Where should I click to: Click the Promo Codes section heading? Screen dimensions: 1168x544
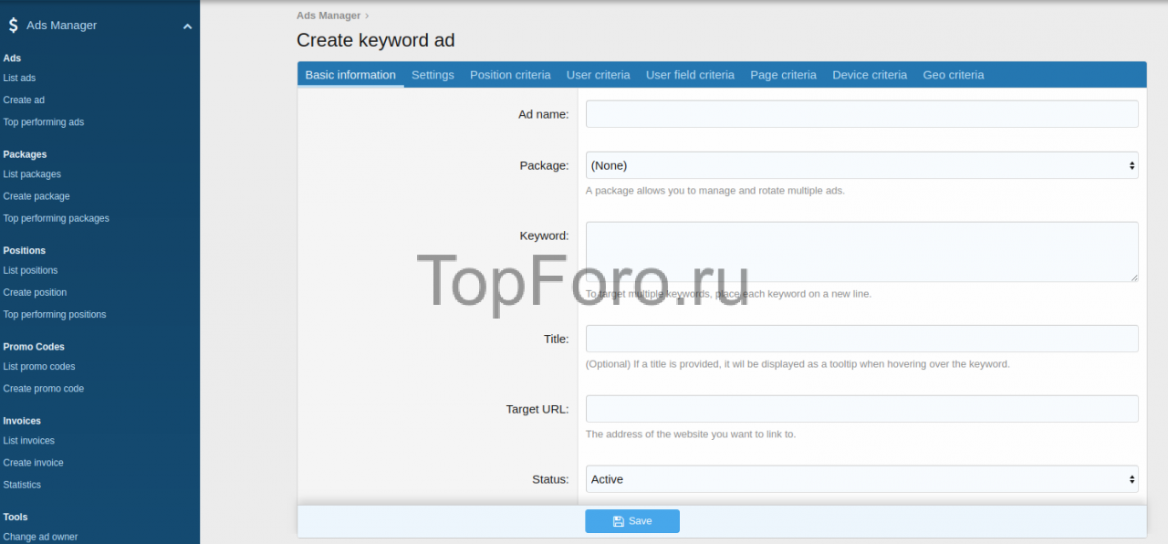(x=34, y=347)
